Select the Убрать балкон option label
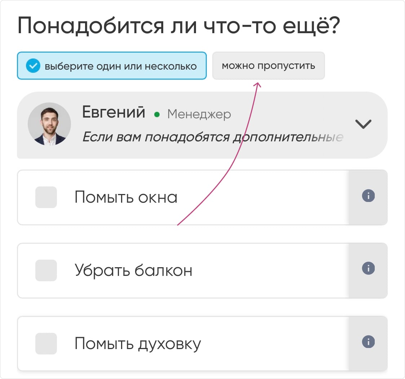The height and width of the screenshot is (379, 405). pos(133,270)
